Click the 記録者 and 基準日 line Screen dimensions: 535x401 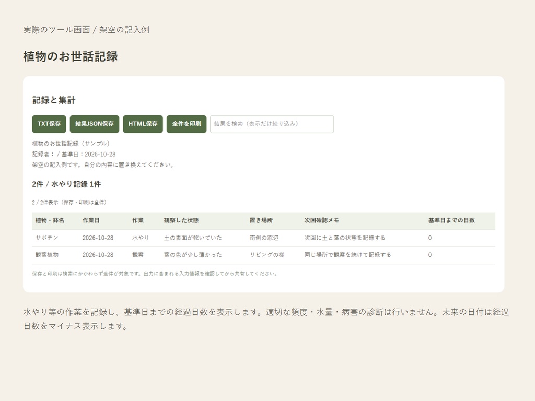pos(74,154)
